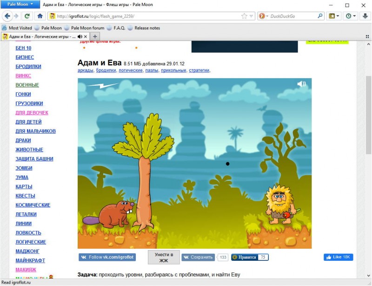Viewport: 372px width, 286px height.
Task: Go back to the previous page
Action: click(7, 16)
